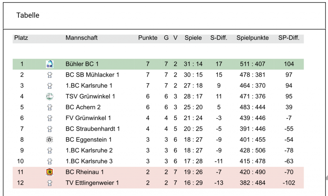Click the jersey icon beside BC SB Mühlacker 1

click(50, 75)
